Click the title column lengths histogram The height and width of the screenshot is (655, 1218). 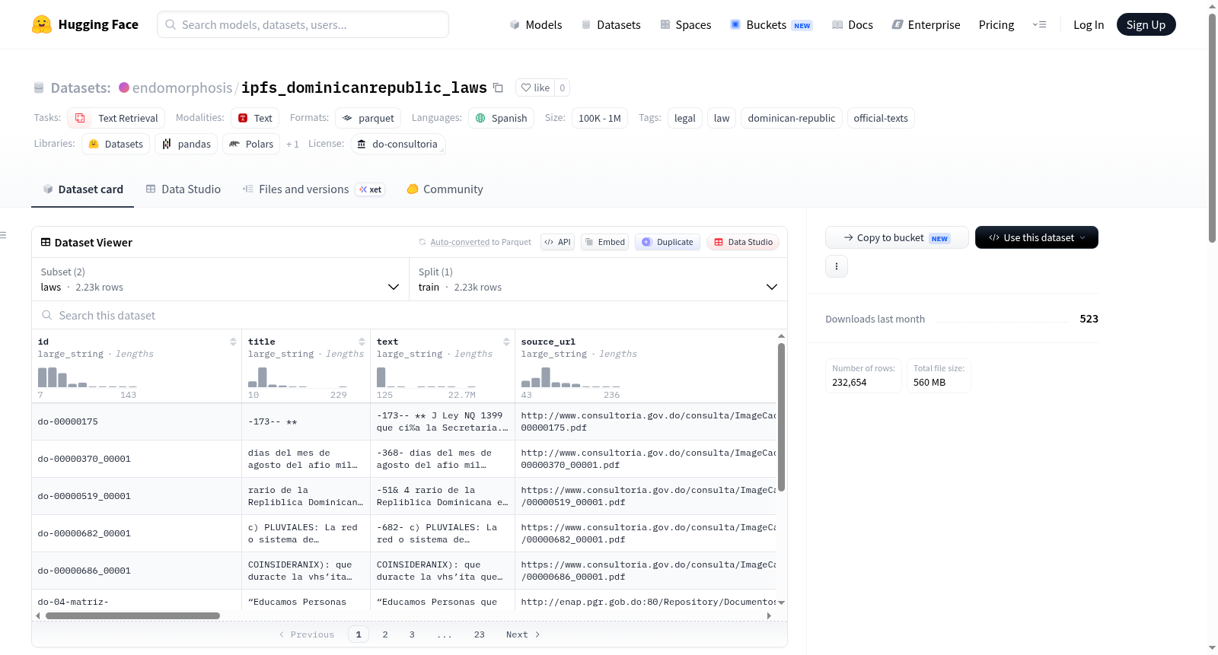click(297, 377)
